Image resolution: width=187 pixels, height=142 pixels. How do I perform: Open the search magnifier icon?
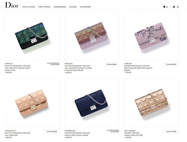178,7
